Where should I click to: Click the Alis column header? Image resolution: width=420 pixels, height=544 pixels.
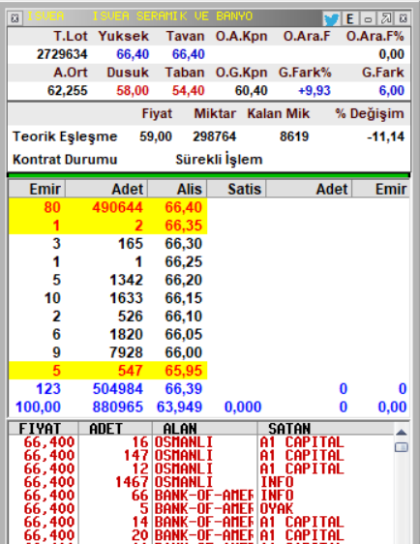[x=177, y=189]
